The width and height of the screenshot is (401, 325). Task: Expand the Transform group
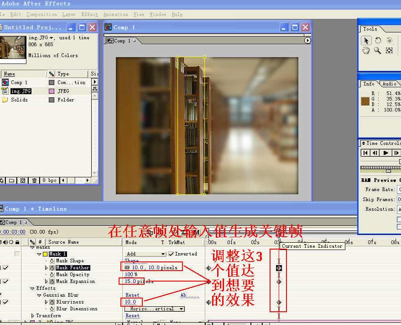[32, 316]
